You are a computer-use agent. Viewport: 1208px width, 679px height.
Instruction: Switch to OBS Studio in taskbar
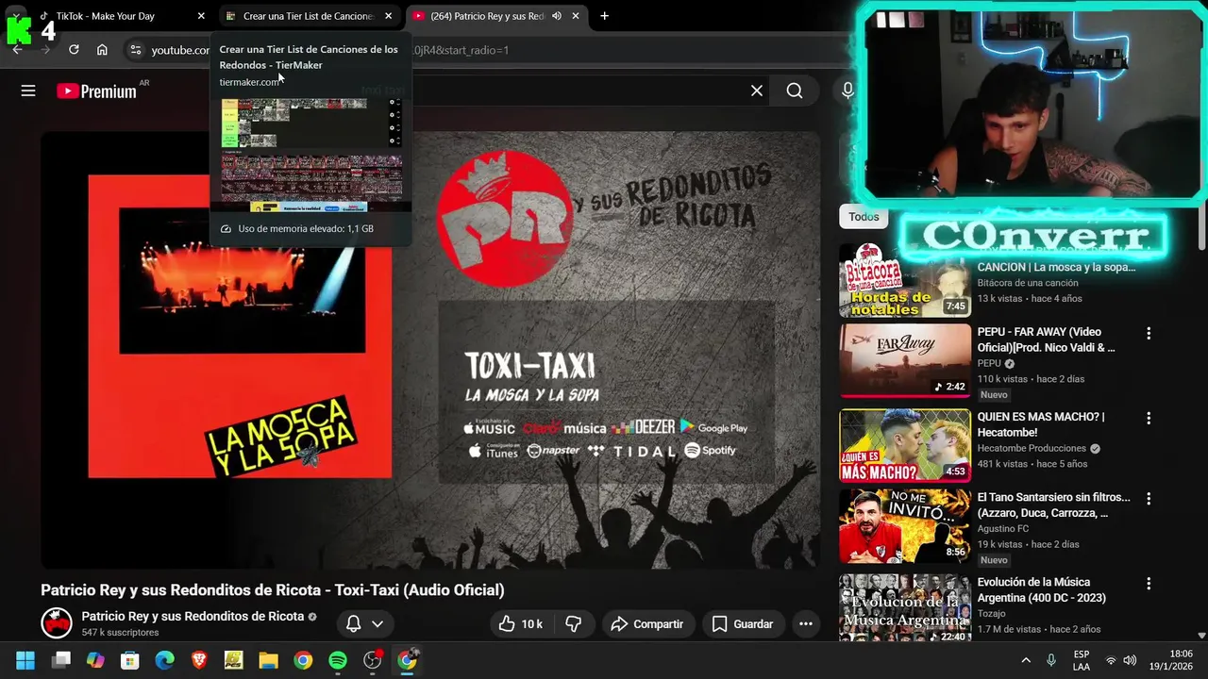[x=372, y=660]
